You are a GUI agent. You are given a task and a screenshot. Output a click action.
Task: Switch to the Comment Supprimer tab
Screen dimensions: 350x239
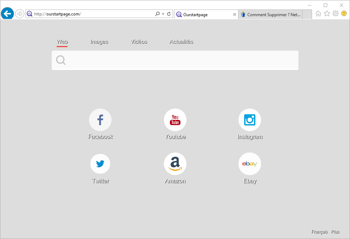[270, 14]
